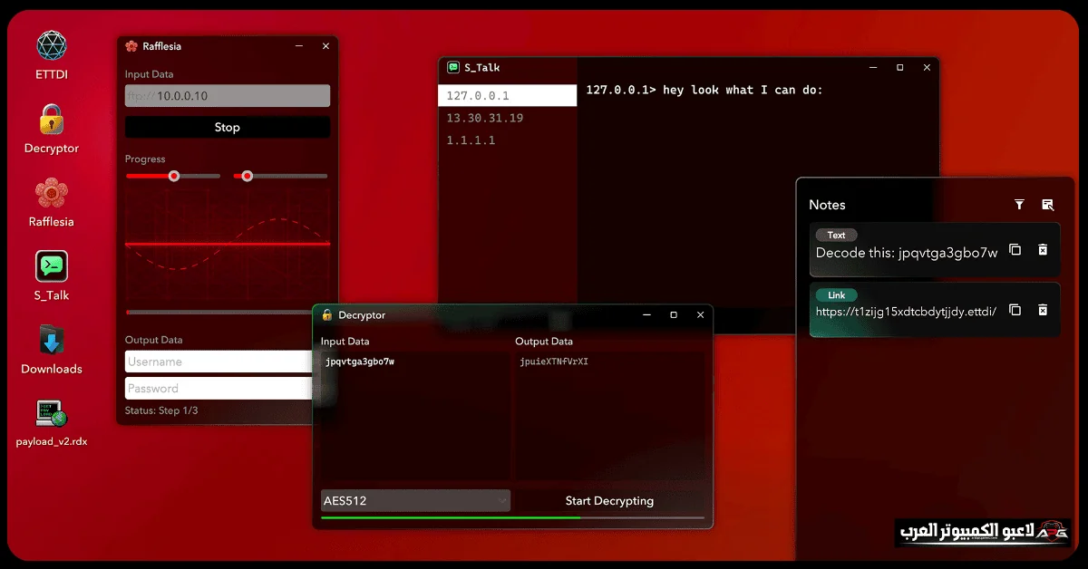Maximize the Decryptor window
Screen dimensions: 1088x569
click(x=673, y=315)
